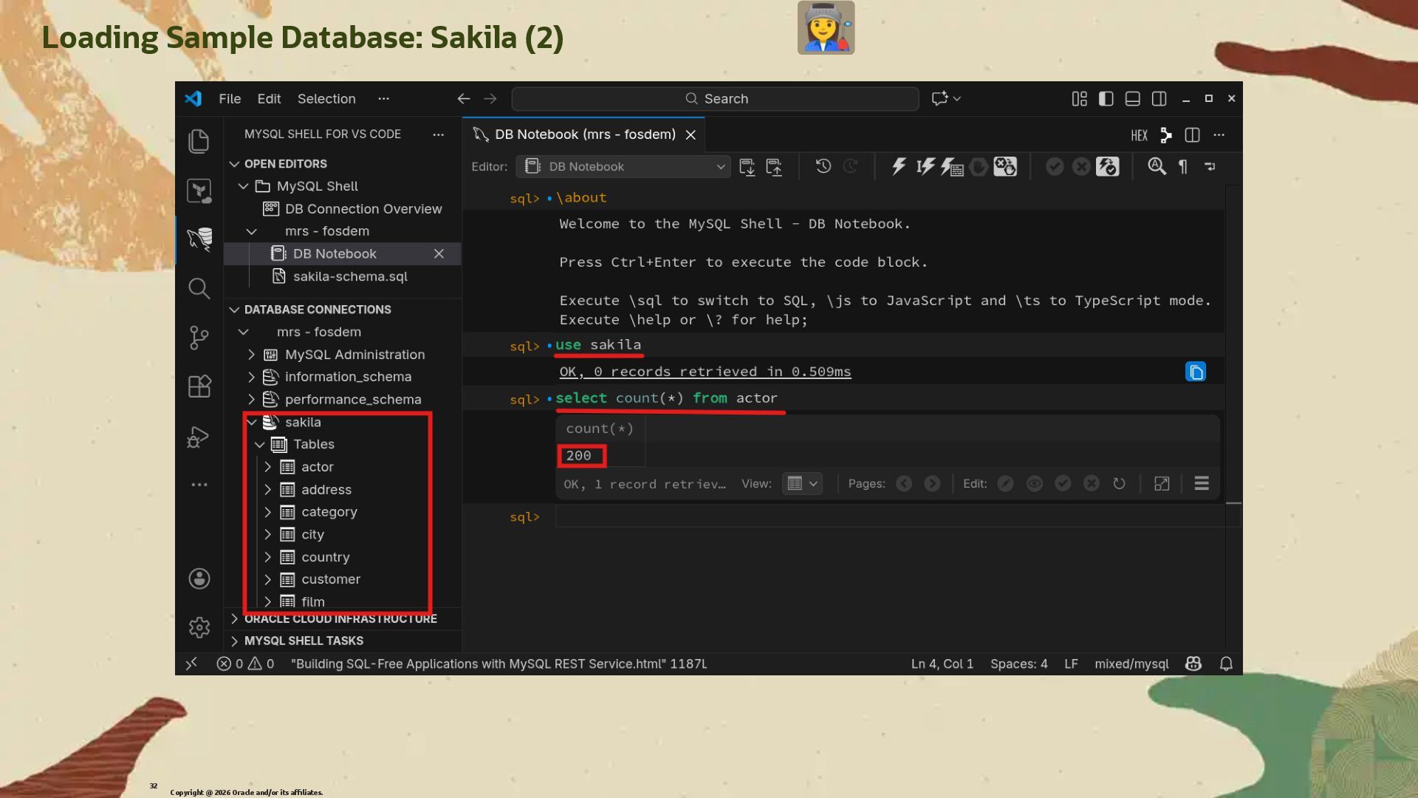Click the copy result icon beside OK message

click(x=1195, y=372)
